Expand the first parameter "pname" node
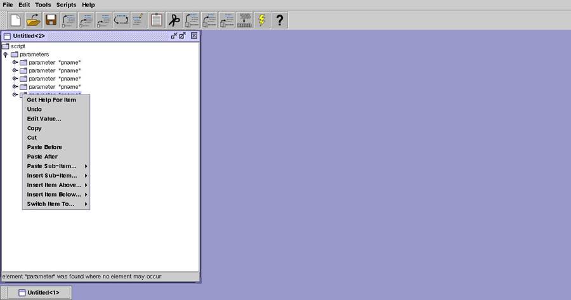Viewport: 571px width, 300px height. 15,62
